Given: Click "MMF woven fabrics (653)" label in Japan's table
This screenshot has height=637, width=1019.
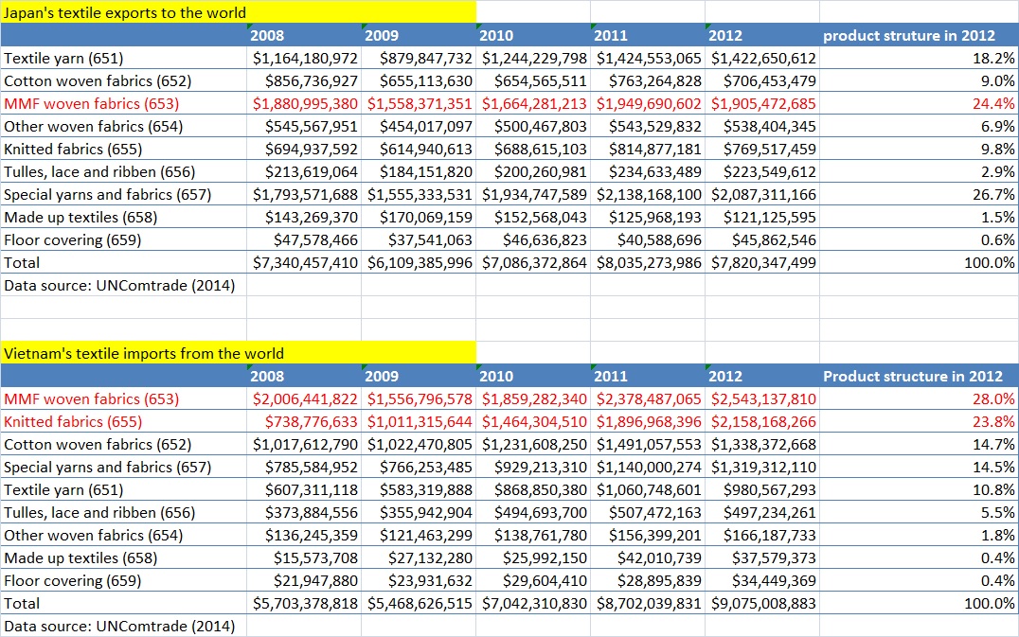Looking at the screenshot, I should (x=91, y=103).
